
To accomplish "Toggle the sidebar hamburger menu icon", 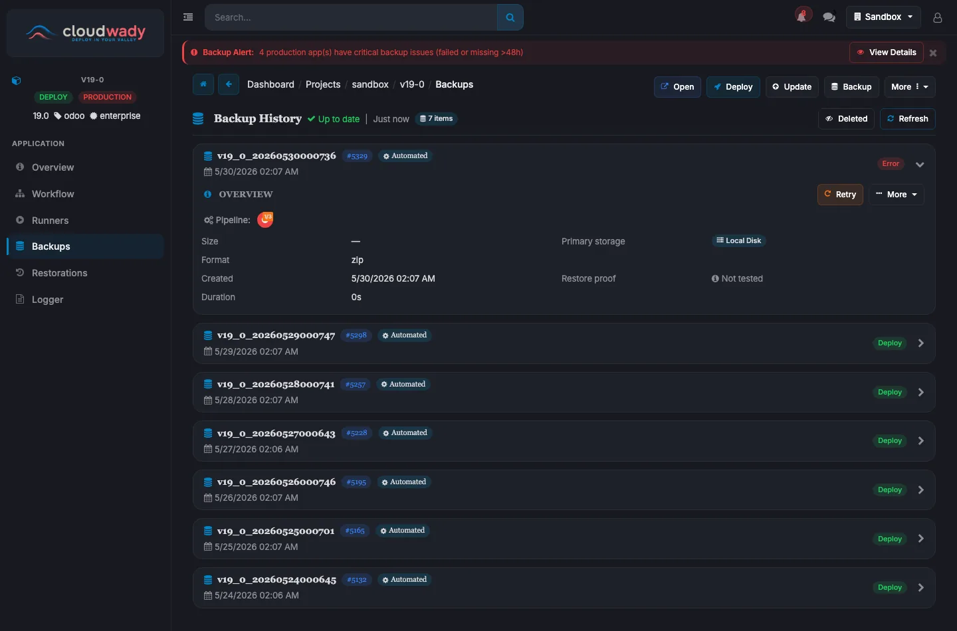I will point(188,17).
